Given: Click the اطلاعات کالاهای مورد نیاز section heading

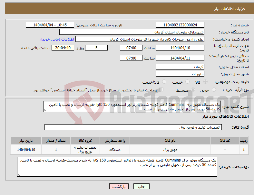Looking at the screenshot, I should pyautogui.click(x=225, y=116).
